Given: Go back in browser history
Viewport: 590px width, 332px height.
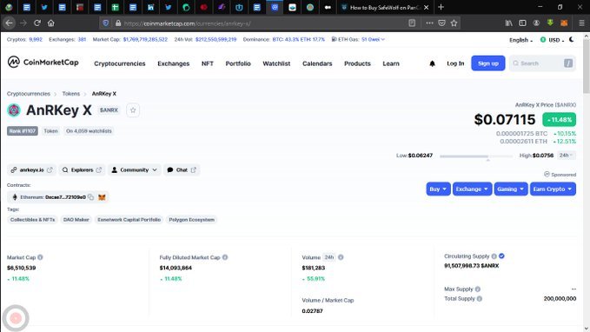Looking at the screenshot, I should pos(9,23).
